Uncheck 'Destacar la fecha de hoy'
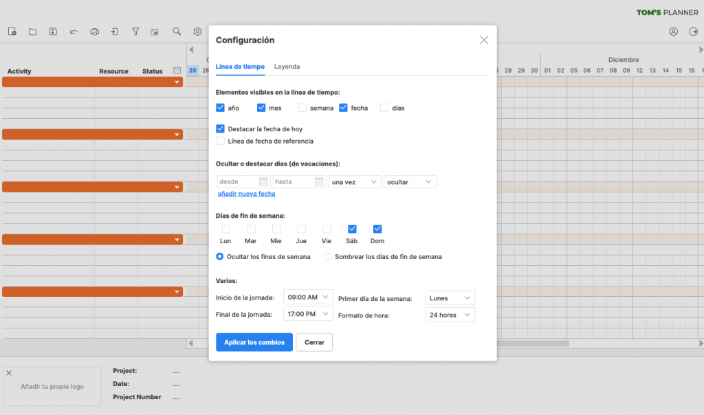704x415 pixels. 221,128
